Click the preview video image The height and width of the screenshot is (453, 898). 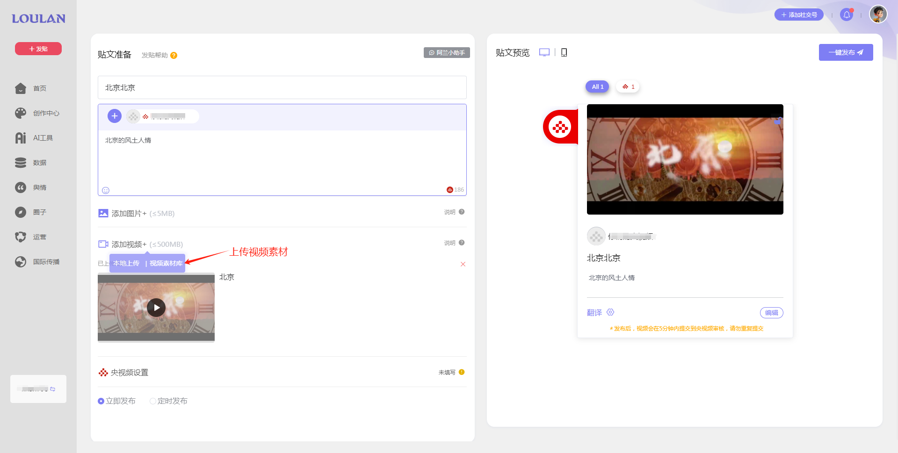[685, 159]
